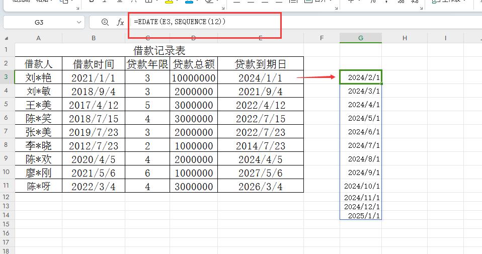The height and width of the screenshot is (254, 482).
Task: Select cell containing 陈*笑
Action: [x=38, y=118]
